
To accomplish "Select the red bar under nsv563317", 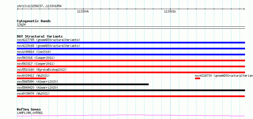I will (131, 66).
